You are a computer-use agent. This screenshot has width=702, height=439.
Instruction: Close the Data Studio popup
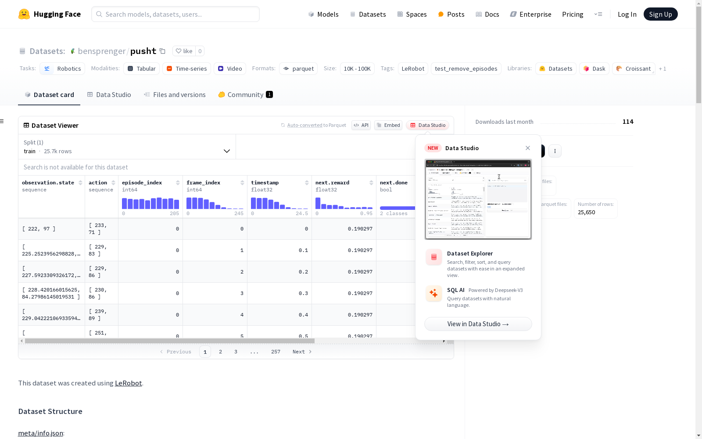coord(528,148)
